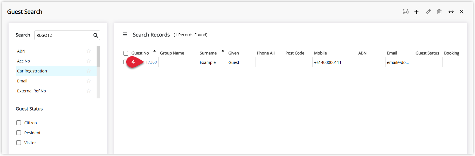Favorite the Car Registration star
This screenshot has height=156, width=475.
coord(89,71)
